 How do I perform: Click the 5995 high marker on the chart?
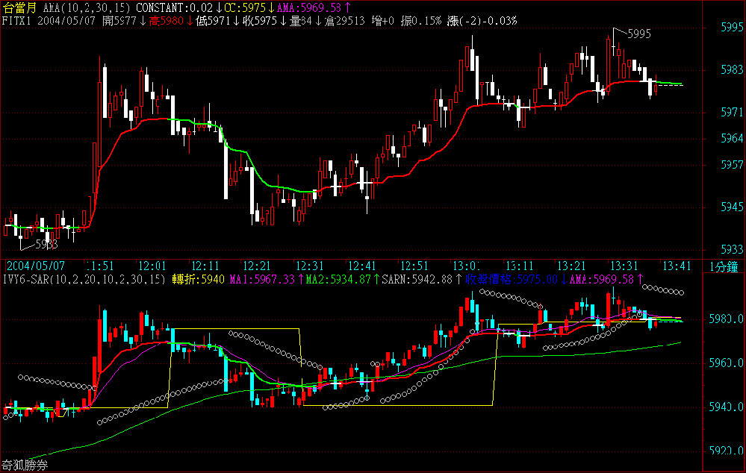coord(639,34)
